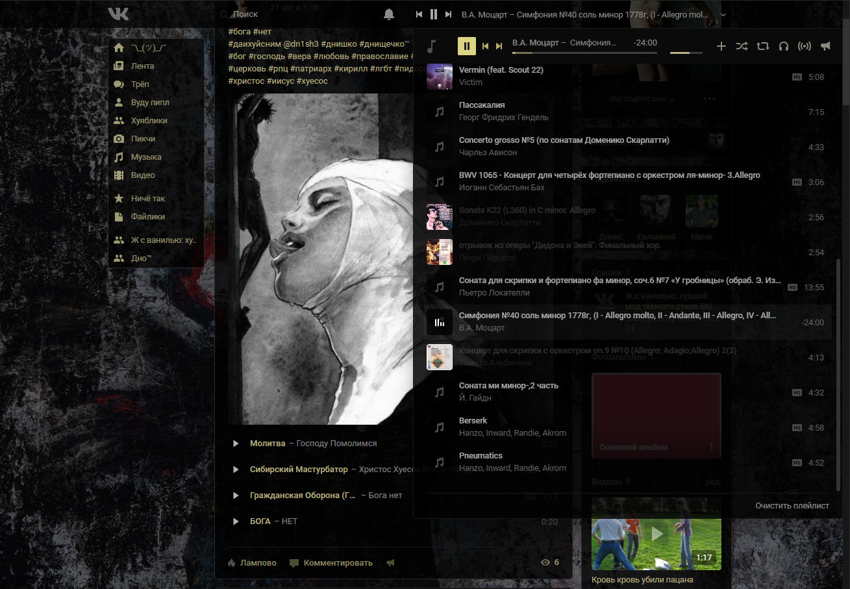The width and height of the screenshot is (850, 589).
Task: Toggle repeat for the playlist
Action: pos(762,46)
